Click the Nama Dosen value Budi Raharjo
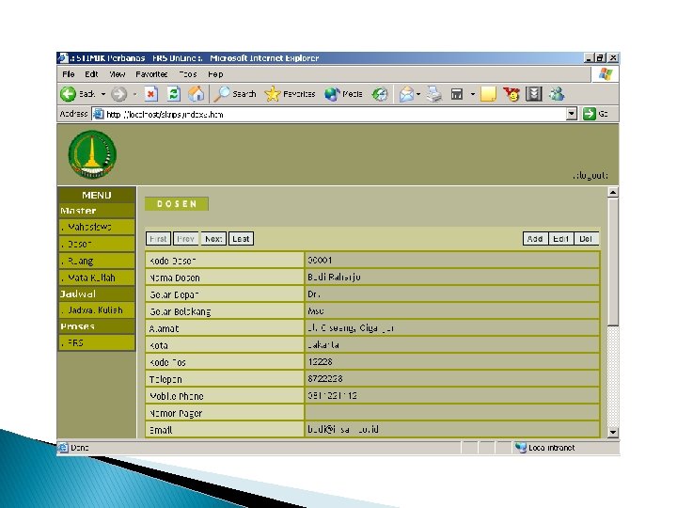Image resolution: width=677 pixels, height=508 pixels. point(334,277)
